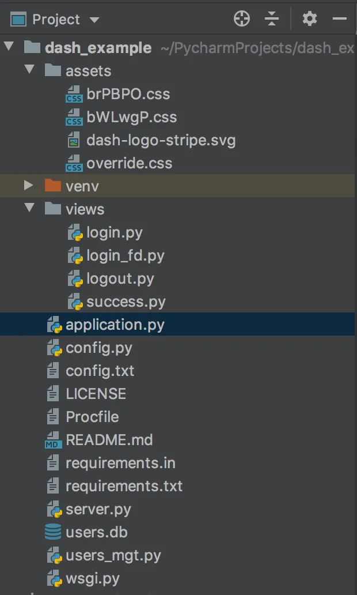This screenshot has height=595, width=357.
Task: Expand the venv folder
Action: [x=29, y=186]
